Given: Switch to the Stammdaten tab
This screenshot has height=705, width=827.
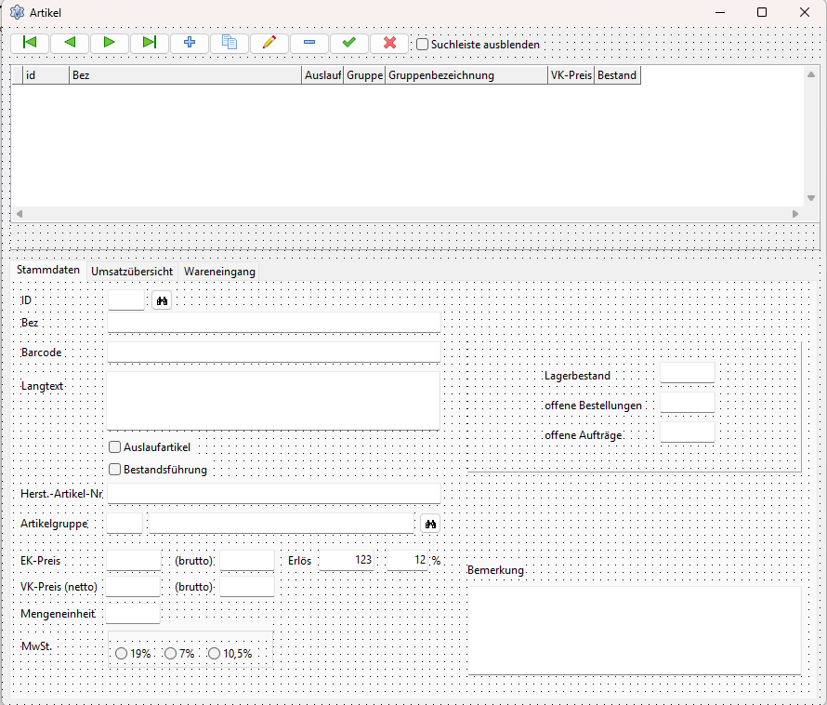Looking at the screenshot, I should tap(48, 270).
